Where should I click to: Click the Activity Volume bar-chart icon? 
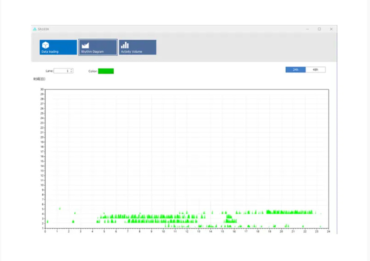[x=125, y=45]
